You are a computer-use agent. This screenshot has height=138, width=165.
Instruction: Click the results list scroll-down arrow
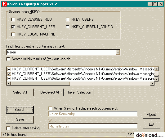pos(157,79)
